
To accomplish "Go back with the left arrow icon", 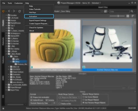I will pyautogui.click(x=9, y=11).
